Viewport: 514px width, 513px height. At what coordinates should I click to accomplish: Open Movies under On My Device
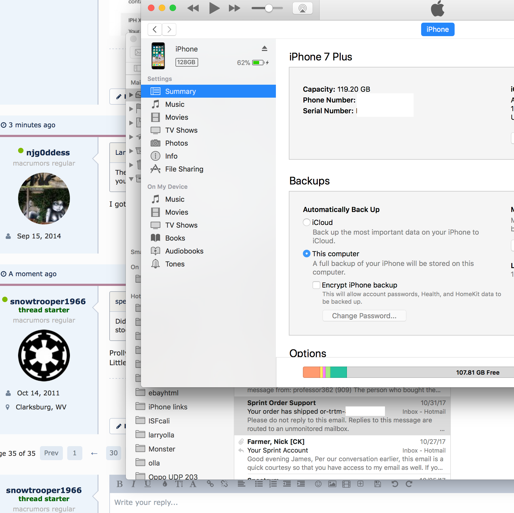click(x=208, y=212)
